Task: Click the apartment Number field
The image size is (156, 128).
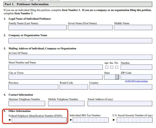Action: point(136,67)
